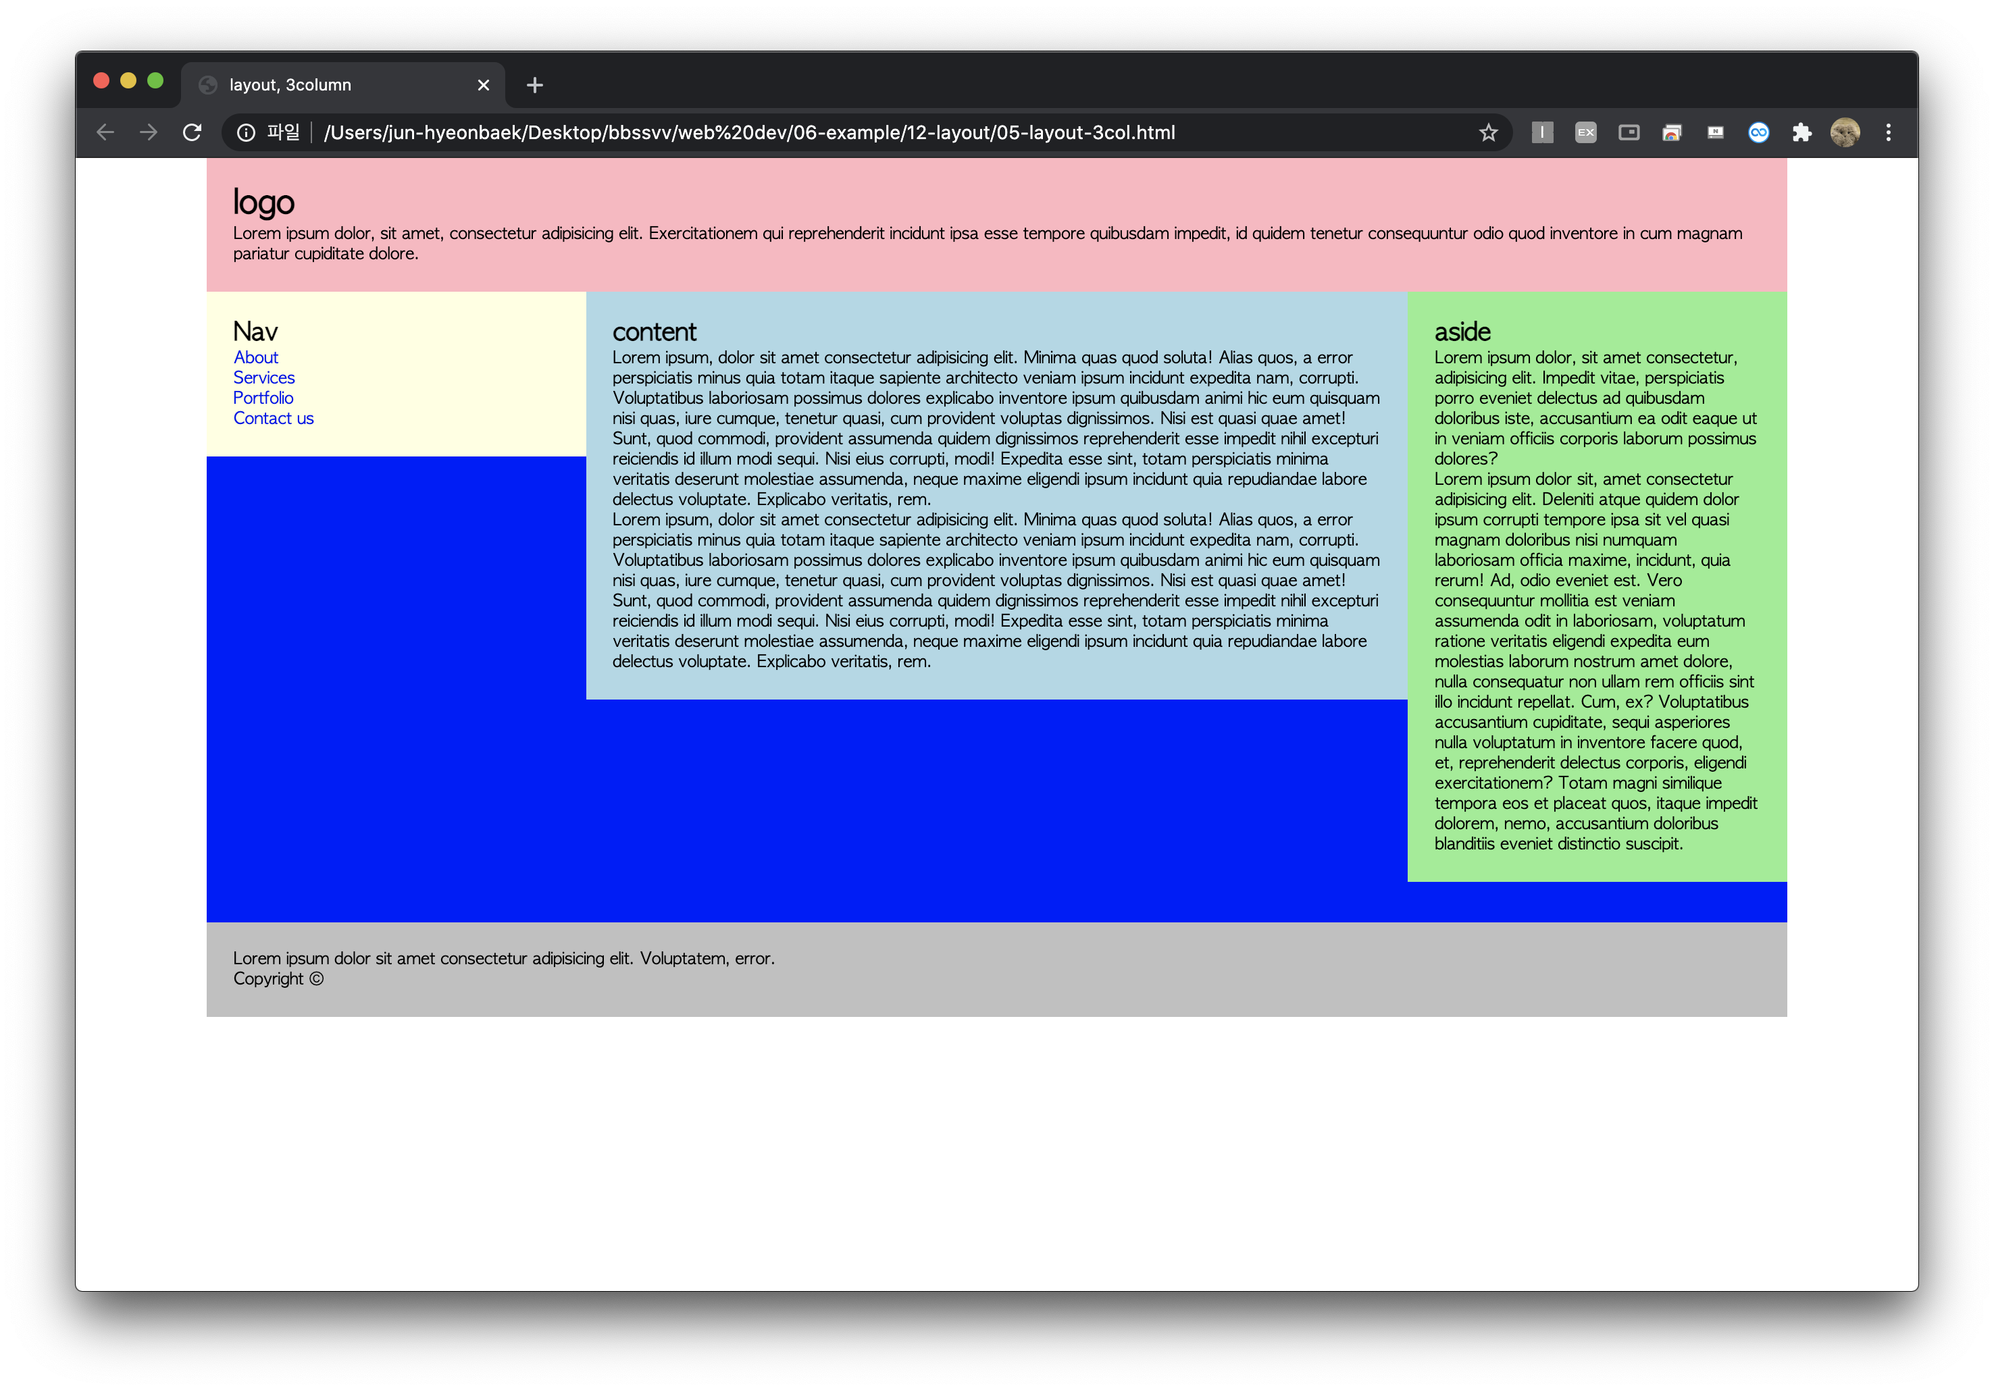The height and width of the screenshot is (1391, 1994).
Task: Click the Portfolio link
Action: pyautogui.click(x=262, y=398)
